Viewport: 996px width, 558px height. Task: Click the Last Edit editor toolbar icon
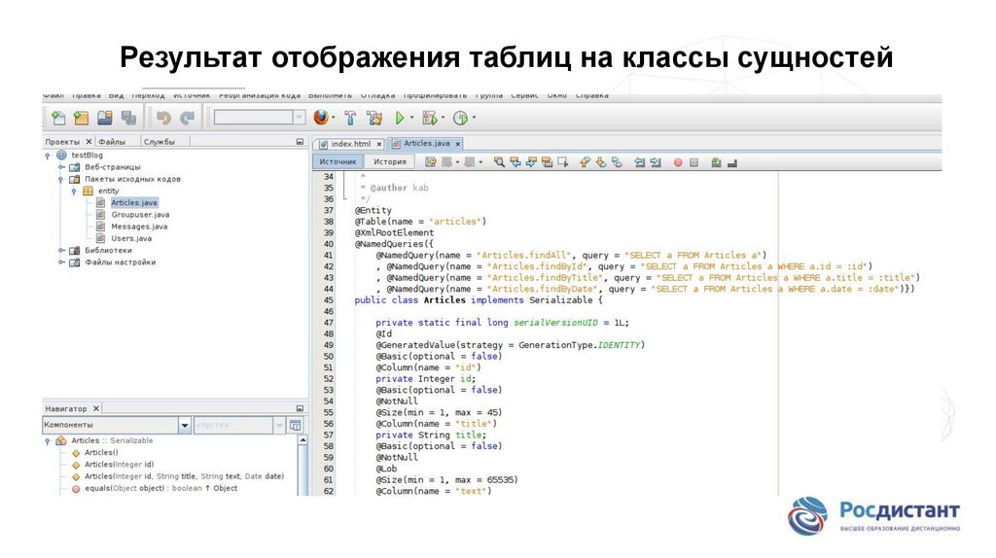[x=430, y=162]
